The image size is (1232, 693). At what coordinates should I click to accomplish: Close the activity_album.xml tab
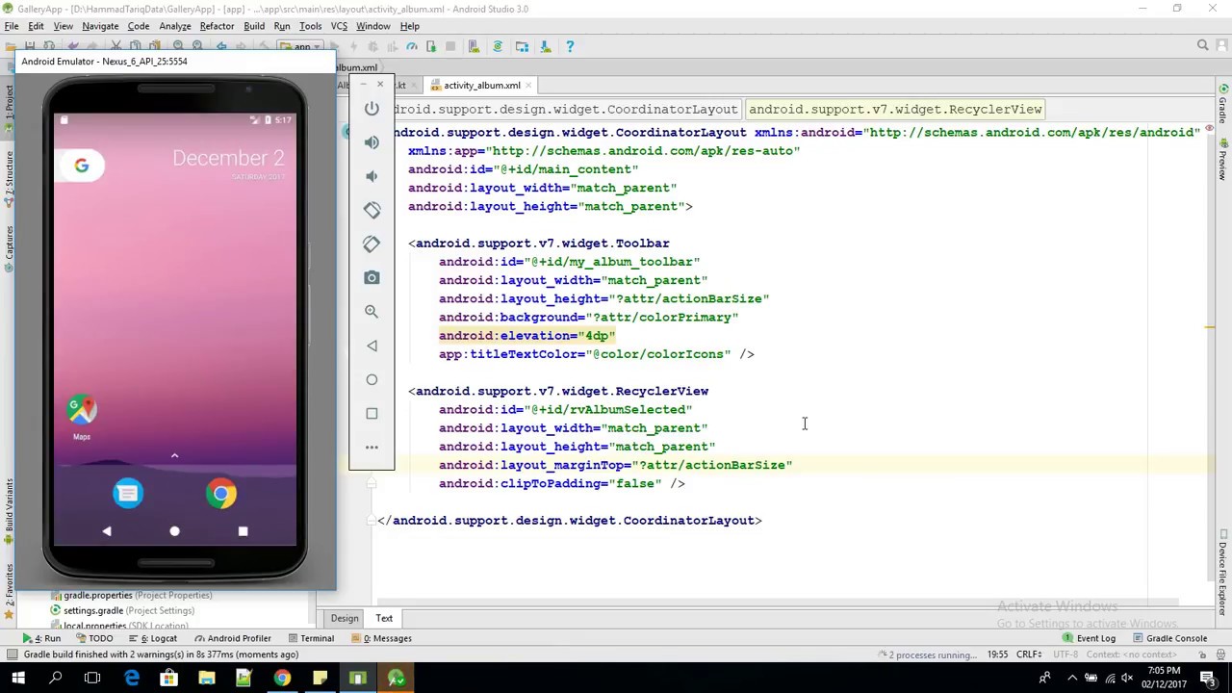[x=529, y=86]
